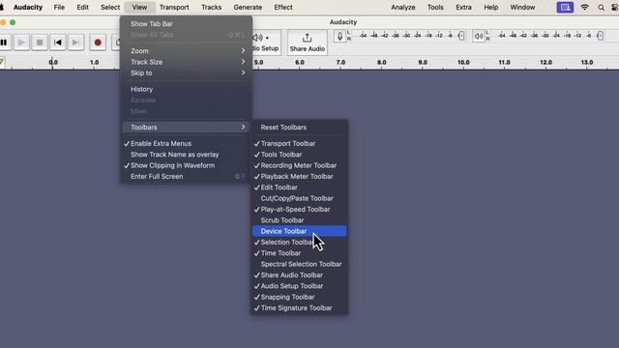
Task: Start recording with the Record button
Action: [98, 43]
